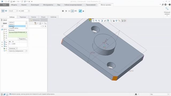Click the Zoom Out icon in graphics toolbar
171x96 pixels.
point(99,21)
